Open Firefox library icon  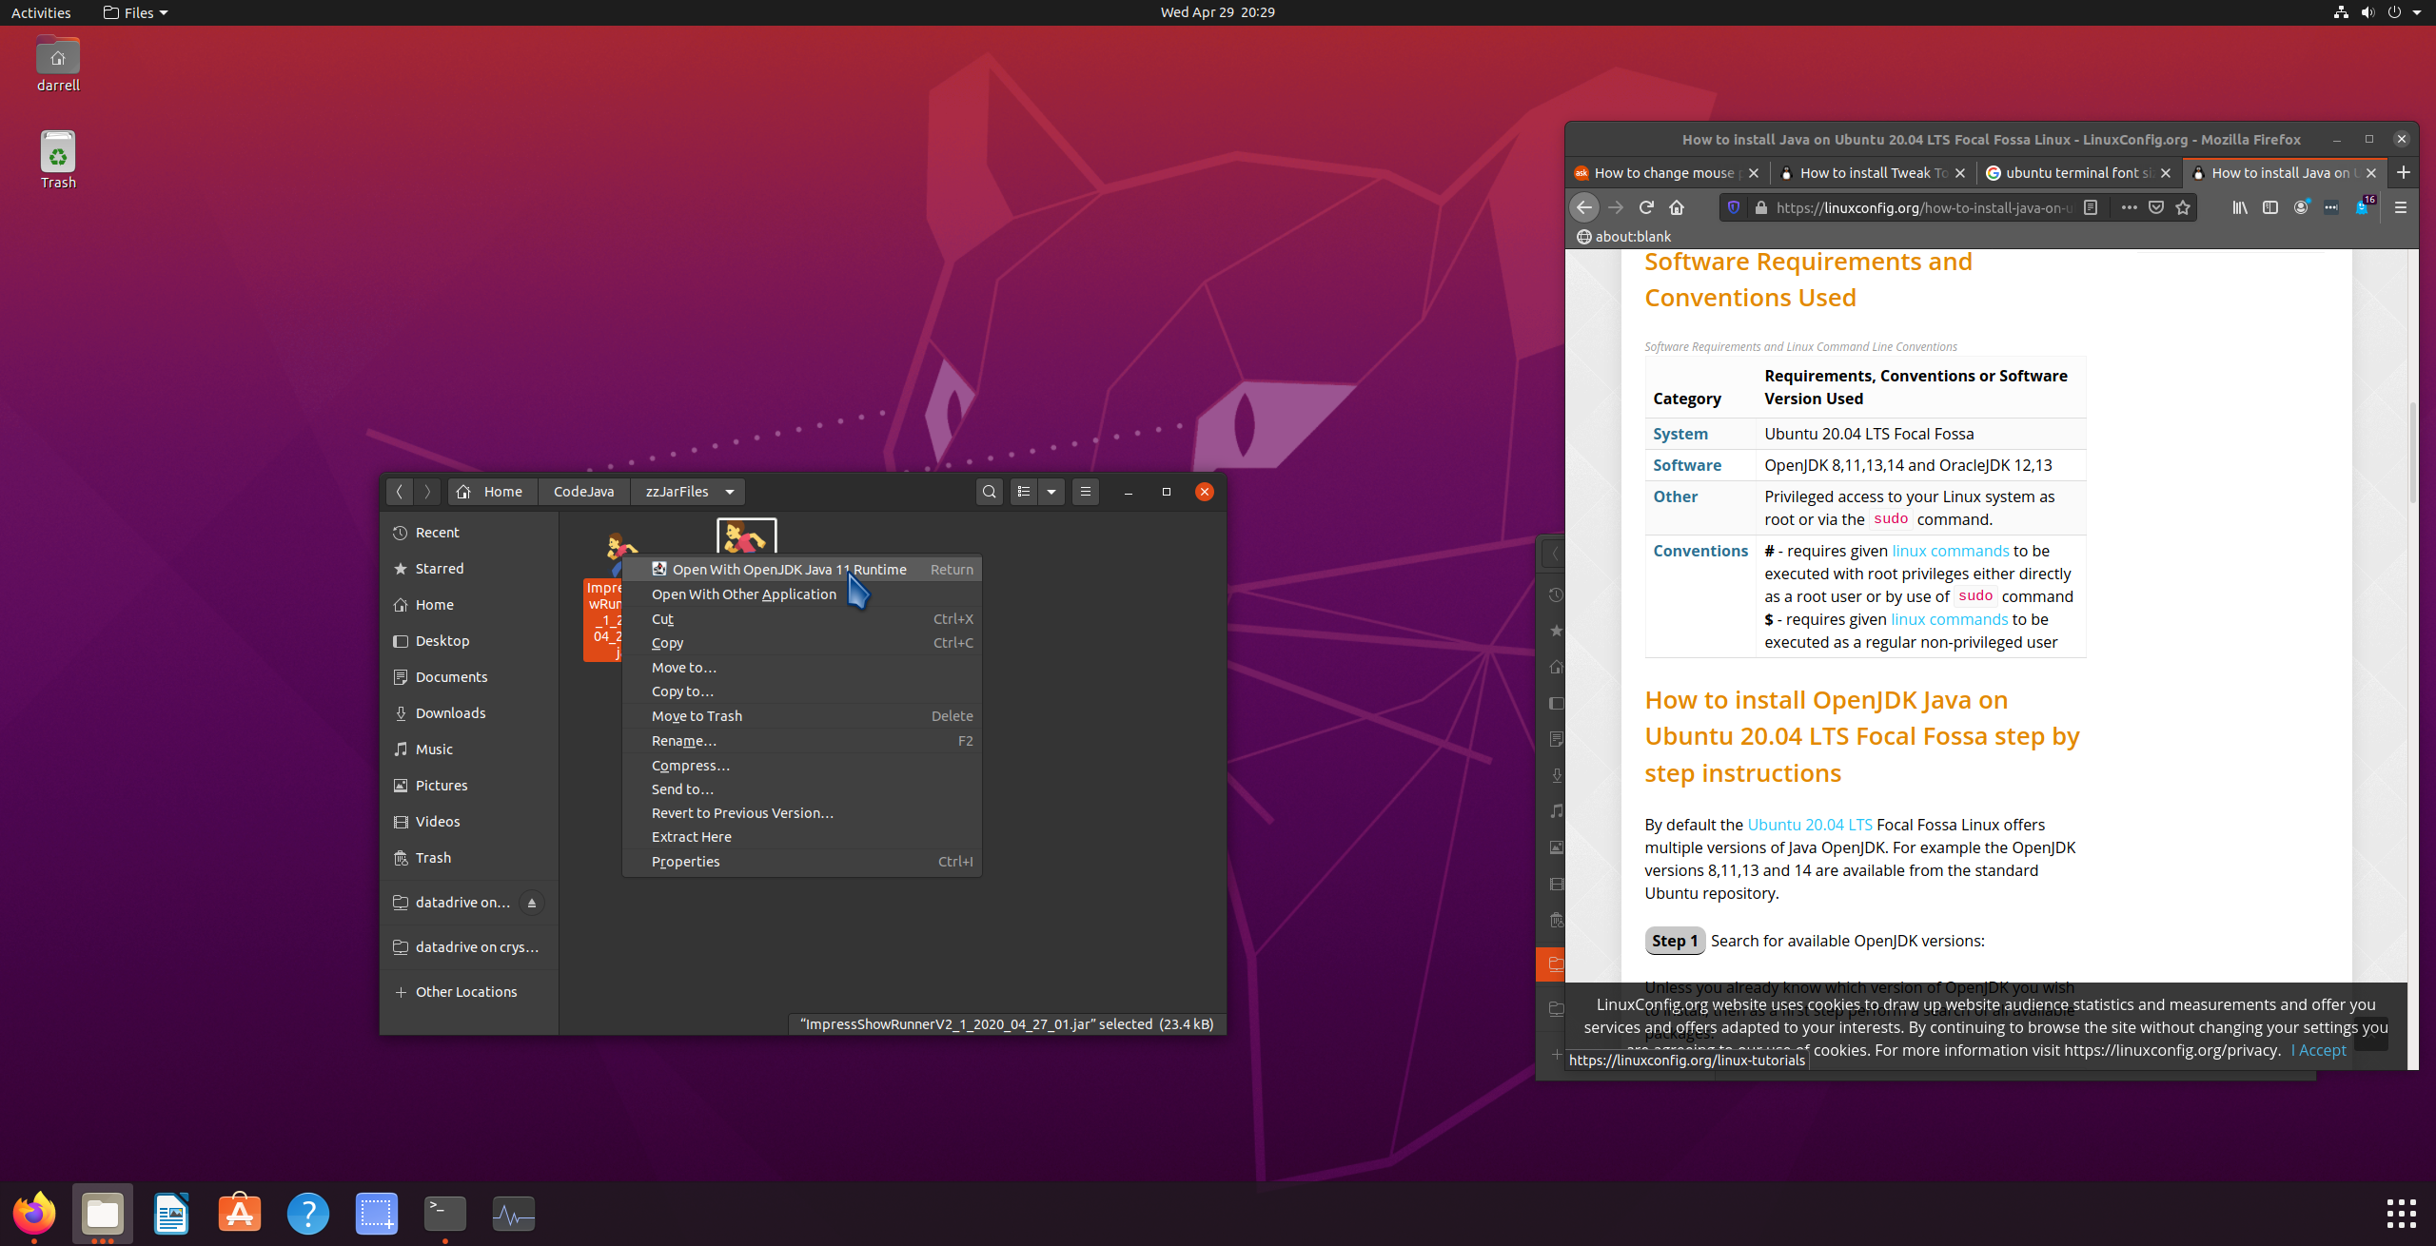pyautogui.click(x=2239, y=207)
